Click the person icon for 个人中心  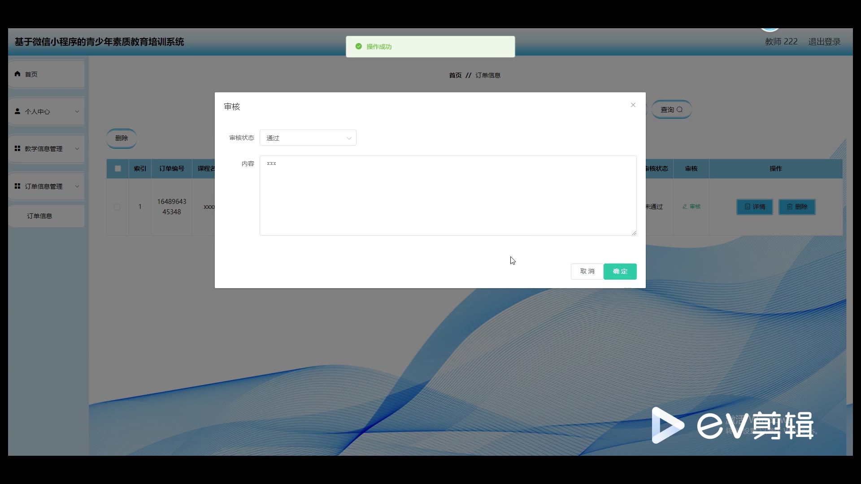[17, 111]
